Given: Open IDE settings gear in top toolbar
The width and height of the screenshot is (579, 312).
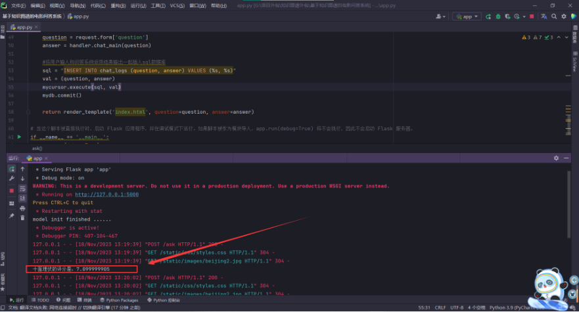Looking at the screenshot, I should click(563, 16).
